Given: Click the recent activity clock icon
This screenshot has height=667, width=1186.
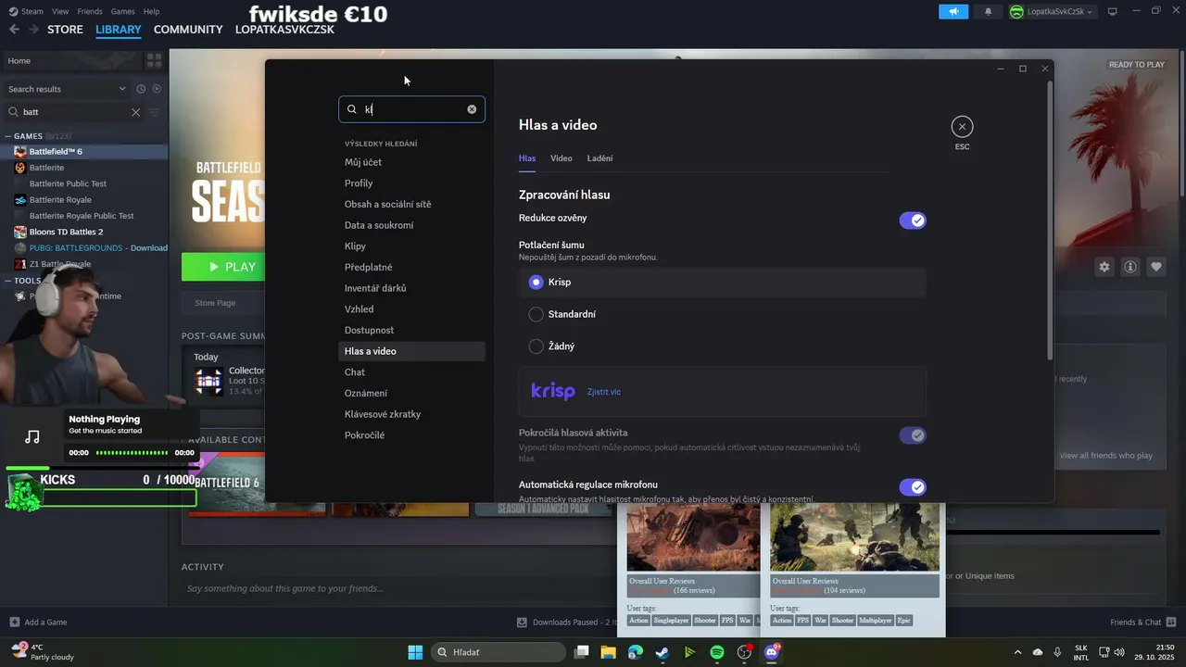Looking at the screenshot, I should coord(141,89).
